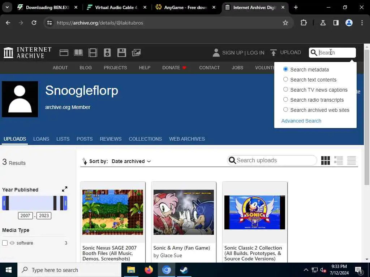Check the software media type checkbox
This screenshot has width=370, height=277.
(5, 243)
